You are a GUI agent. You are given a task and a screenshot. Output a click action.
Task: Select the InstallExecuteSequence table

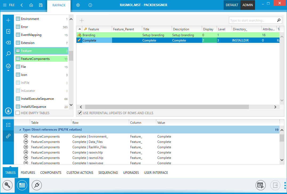pyautogui.click(x=37, y=99)
